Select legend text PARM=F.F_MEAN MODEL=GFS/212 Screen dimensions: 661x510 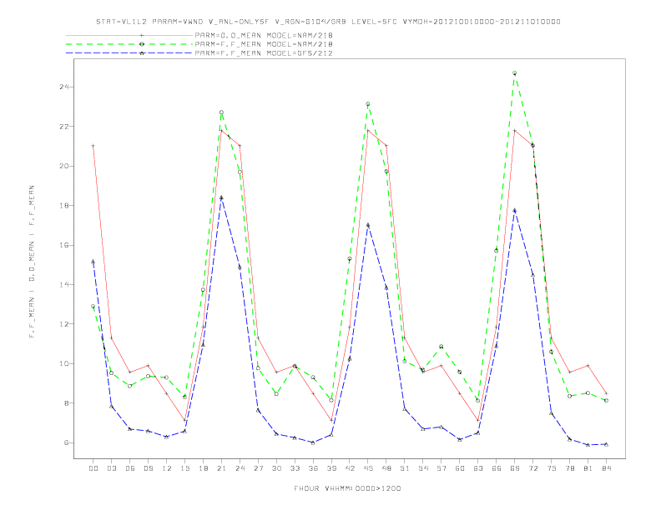[x=264, y=53]
